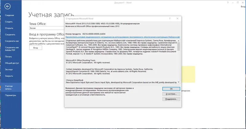This screenshot has height=129, width=246.
Task: Open Параметры in the sidebar
Action: [10, 95]
